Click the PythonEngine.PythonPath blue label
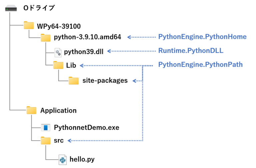 point(200,64)
